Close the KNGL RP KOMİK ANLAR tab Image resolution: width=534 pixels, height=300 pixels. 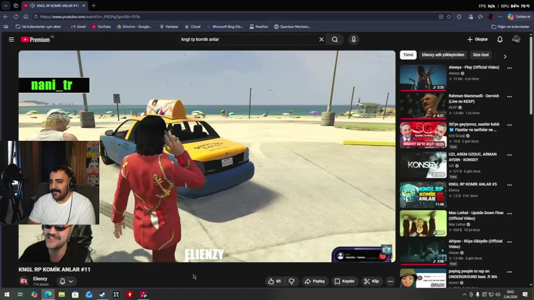83,5
